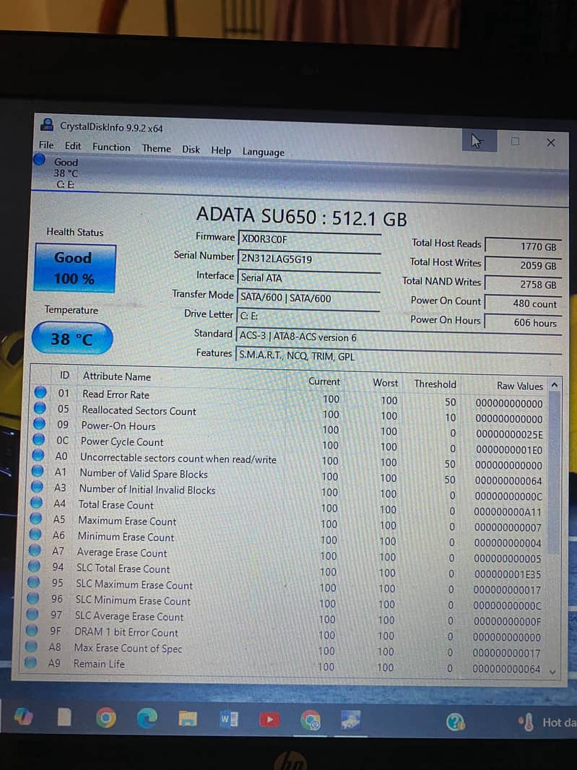Maximize the CrystalDiskInfo window
The width and height of the screenshot is (577, 770).
click(515, 142)
